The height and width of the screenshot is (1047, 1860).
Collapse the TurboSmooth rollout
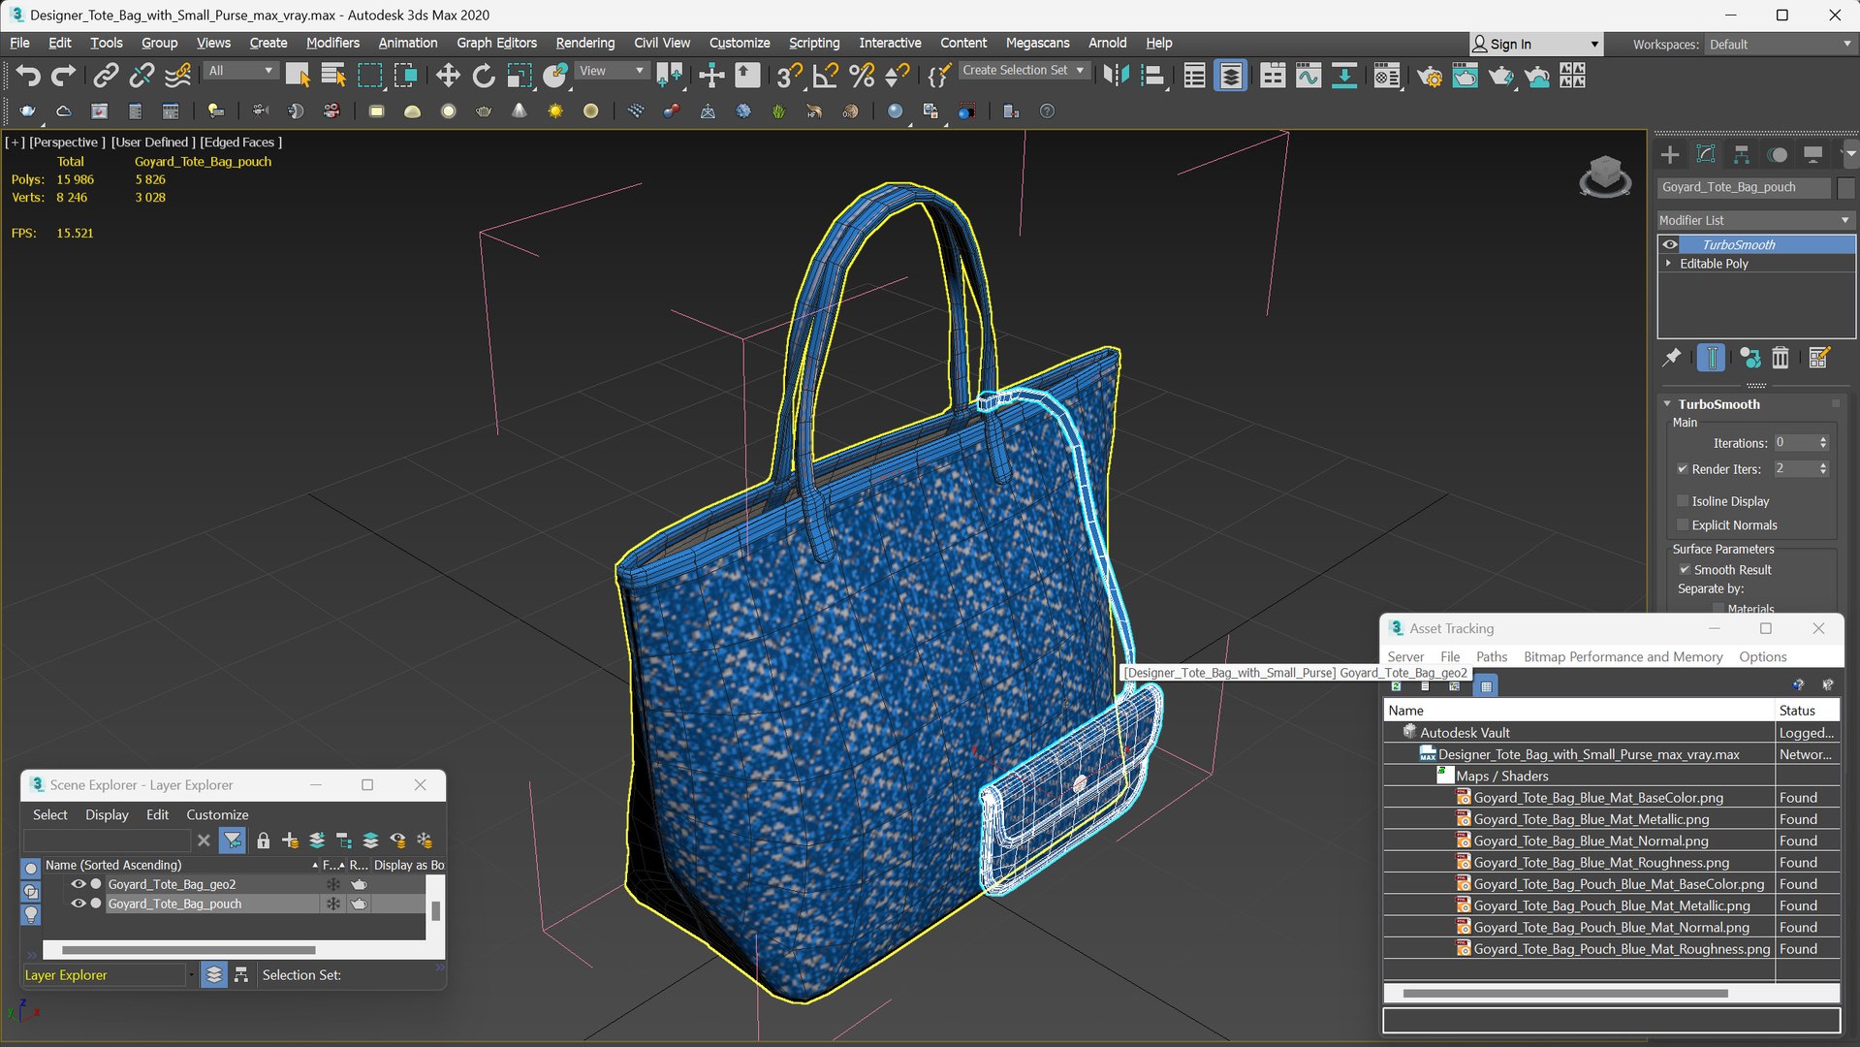(x=1667, y=403)
